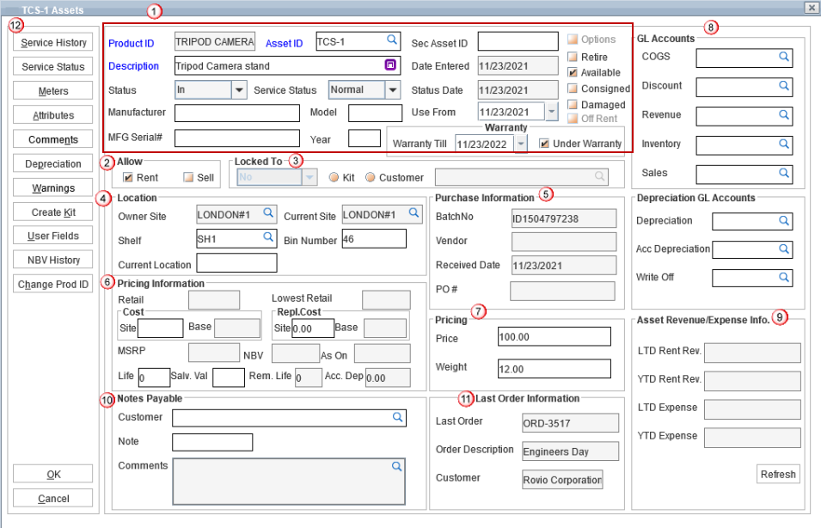Click the Depreciation side button
The width and height of the screenshot is (821, 528).
(x=53, y=163)
